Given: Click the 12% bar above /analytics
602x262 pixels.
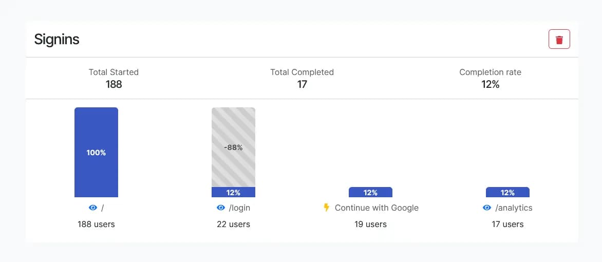Looking at the screenshot, I should click(507, 193).
